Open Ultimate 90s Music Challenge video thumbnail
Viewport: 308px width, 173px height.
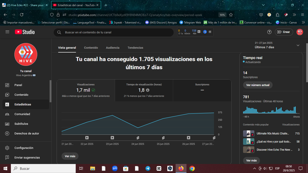249,133
